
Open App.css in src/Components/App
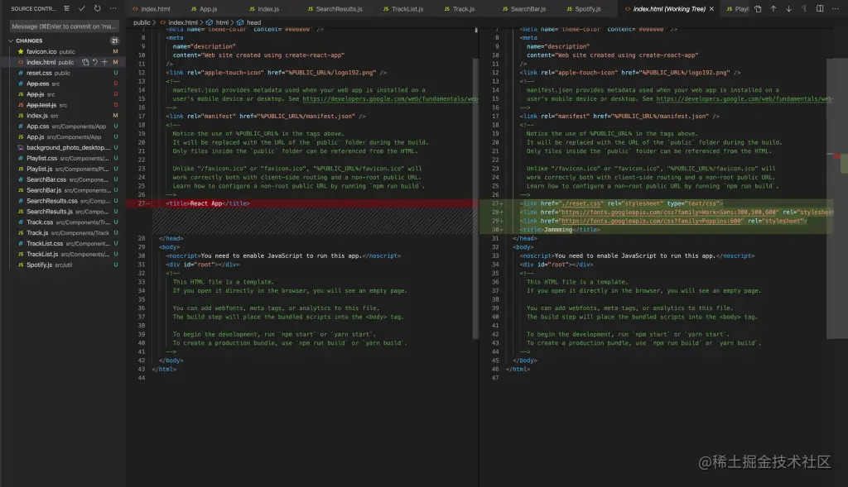tap(65, 127)
